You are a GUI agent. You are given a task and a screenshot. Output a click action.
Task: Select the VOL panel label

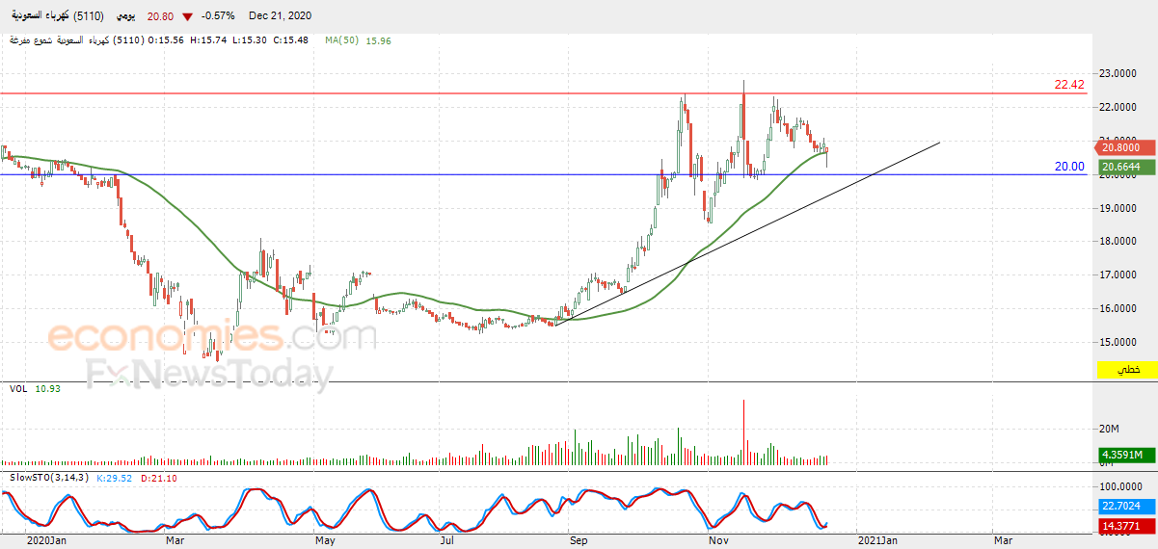17,388
